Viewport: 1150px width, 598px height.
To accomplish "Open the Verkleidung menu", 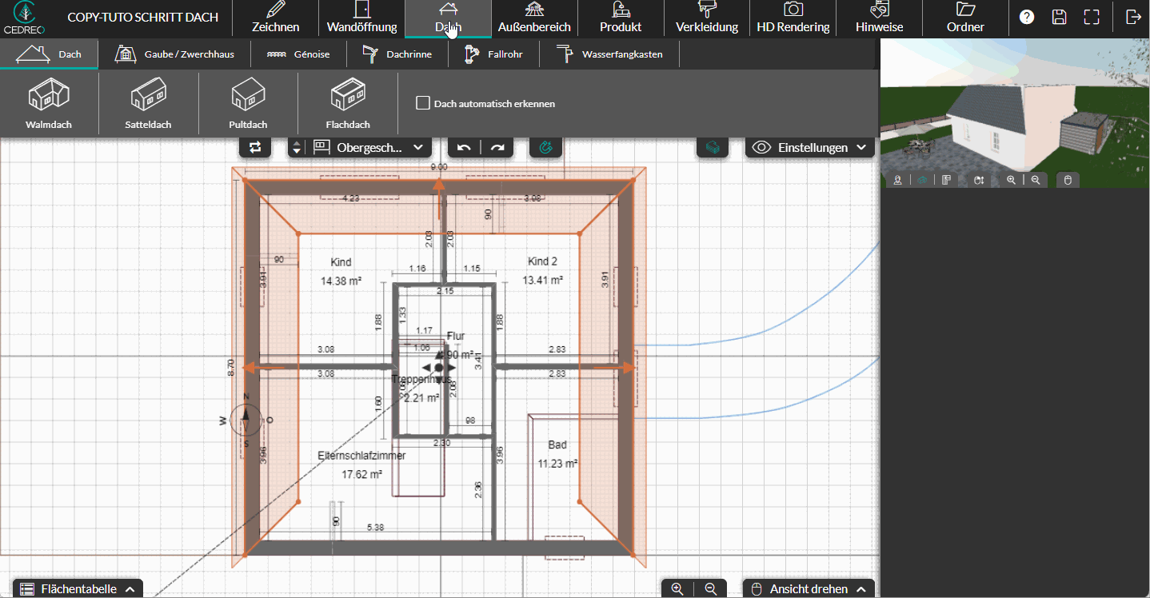I will tap(707, 18).
